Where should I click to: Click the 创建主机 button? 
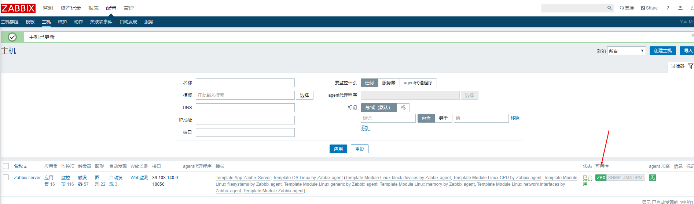(x=662, y=51)
